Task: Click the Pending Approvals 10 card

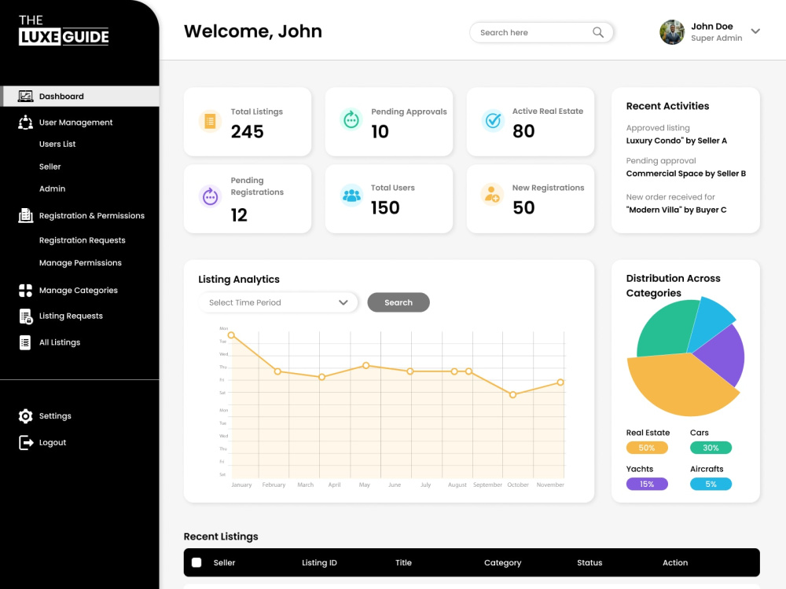Action: coord(389,122)
